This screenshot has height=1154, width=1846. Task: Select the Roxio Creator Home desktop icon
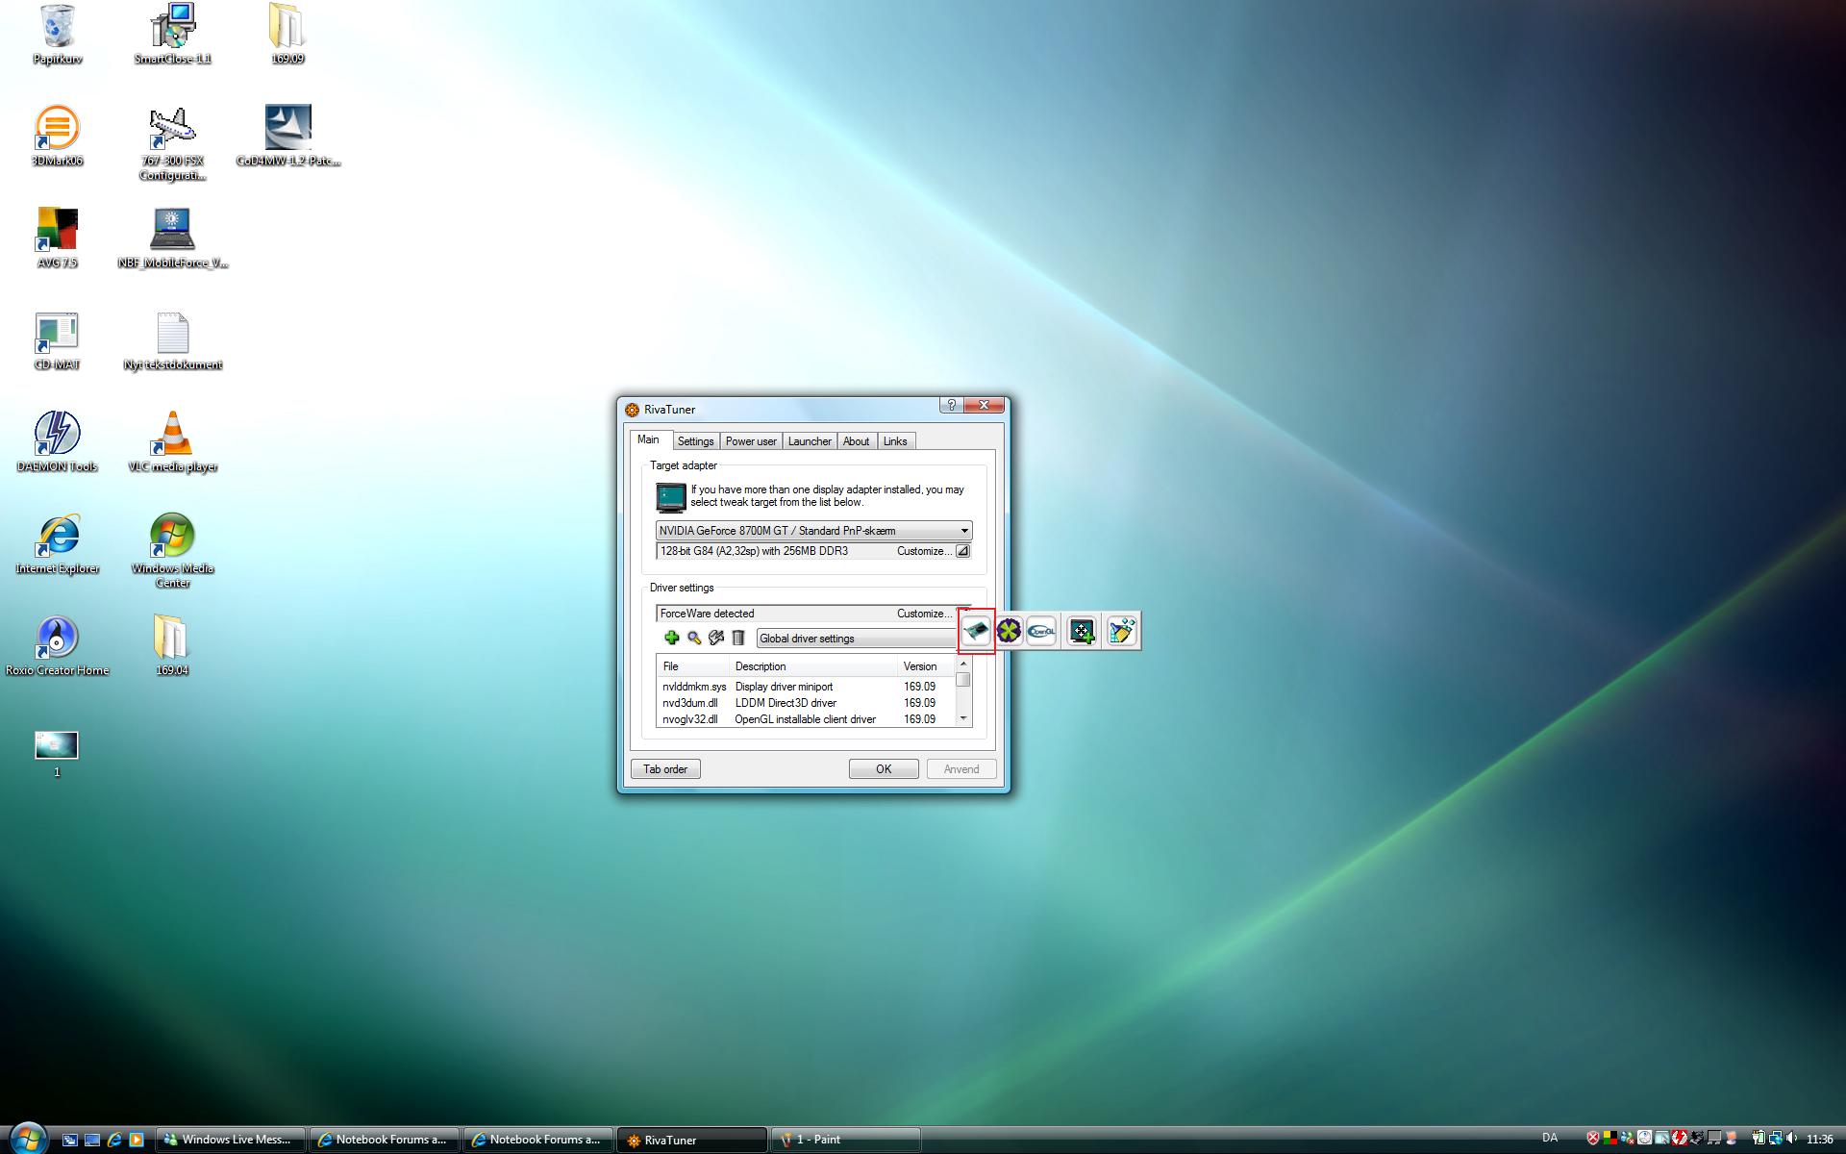(57, 645)
